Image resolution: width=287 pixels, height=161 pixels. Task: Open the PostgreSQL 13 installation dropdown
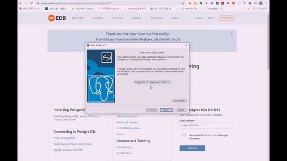[x=152, y=82]
